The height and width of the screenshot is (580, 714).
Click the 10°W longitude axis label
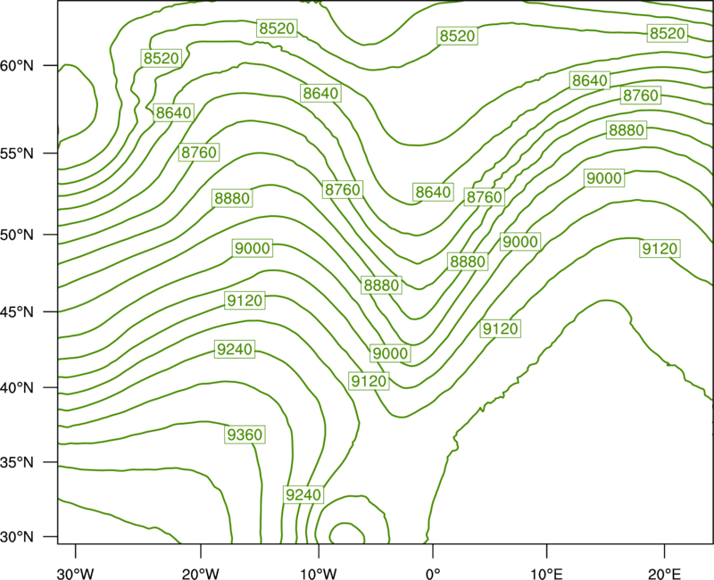pyautogui.click(x=319, y=574)
